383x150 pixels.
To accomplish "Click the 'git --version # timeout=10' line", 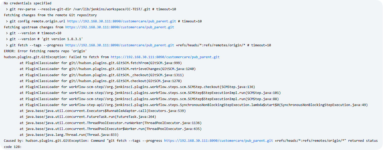I will (x=33, y=33).
